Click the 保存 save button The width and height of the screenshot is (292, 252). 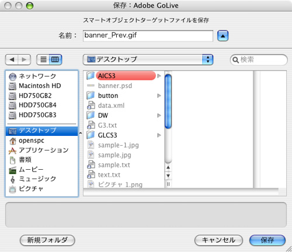(267, 240)
